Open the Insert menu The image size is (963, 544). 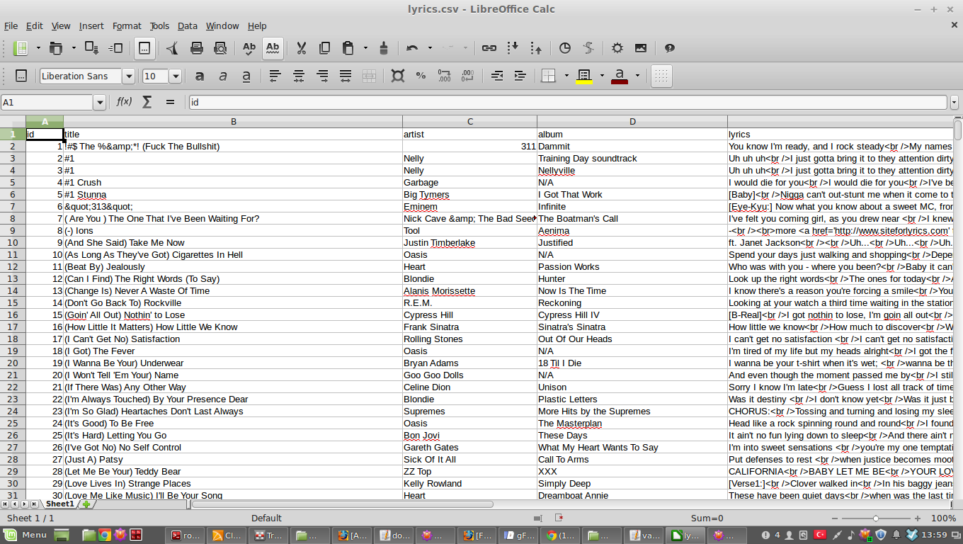(x=91, y=26)
